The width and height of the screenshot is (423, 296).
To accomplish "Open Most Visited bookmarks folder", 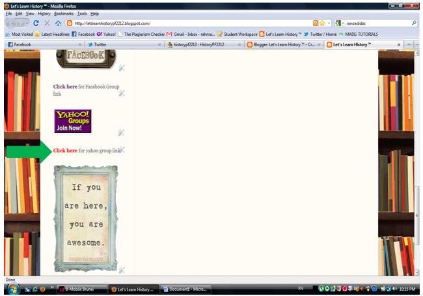I will click(19, 35).
